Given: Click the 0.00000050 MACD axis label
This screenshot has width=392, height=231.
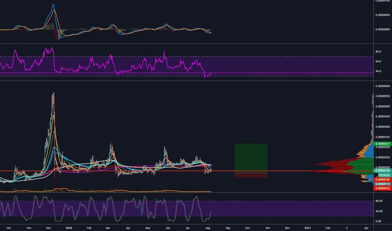Looking at the screenshot, I should (x=382, y=15).
